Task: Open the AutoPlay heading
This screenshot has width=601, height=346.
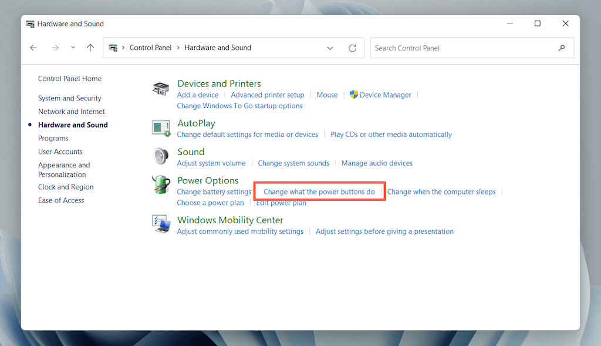Action: point(196,123)
